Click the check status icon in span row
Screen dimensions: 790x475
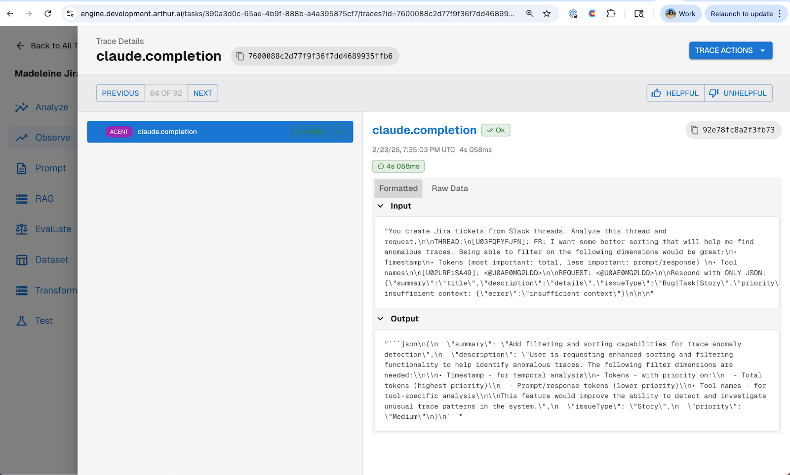(x=340, y=132)
